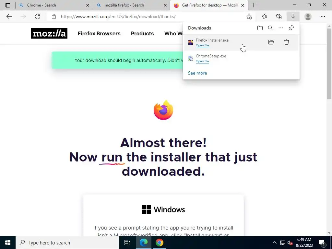
Task: Close the Chrome - Search tab
Action: (88, 5)
